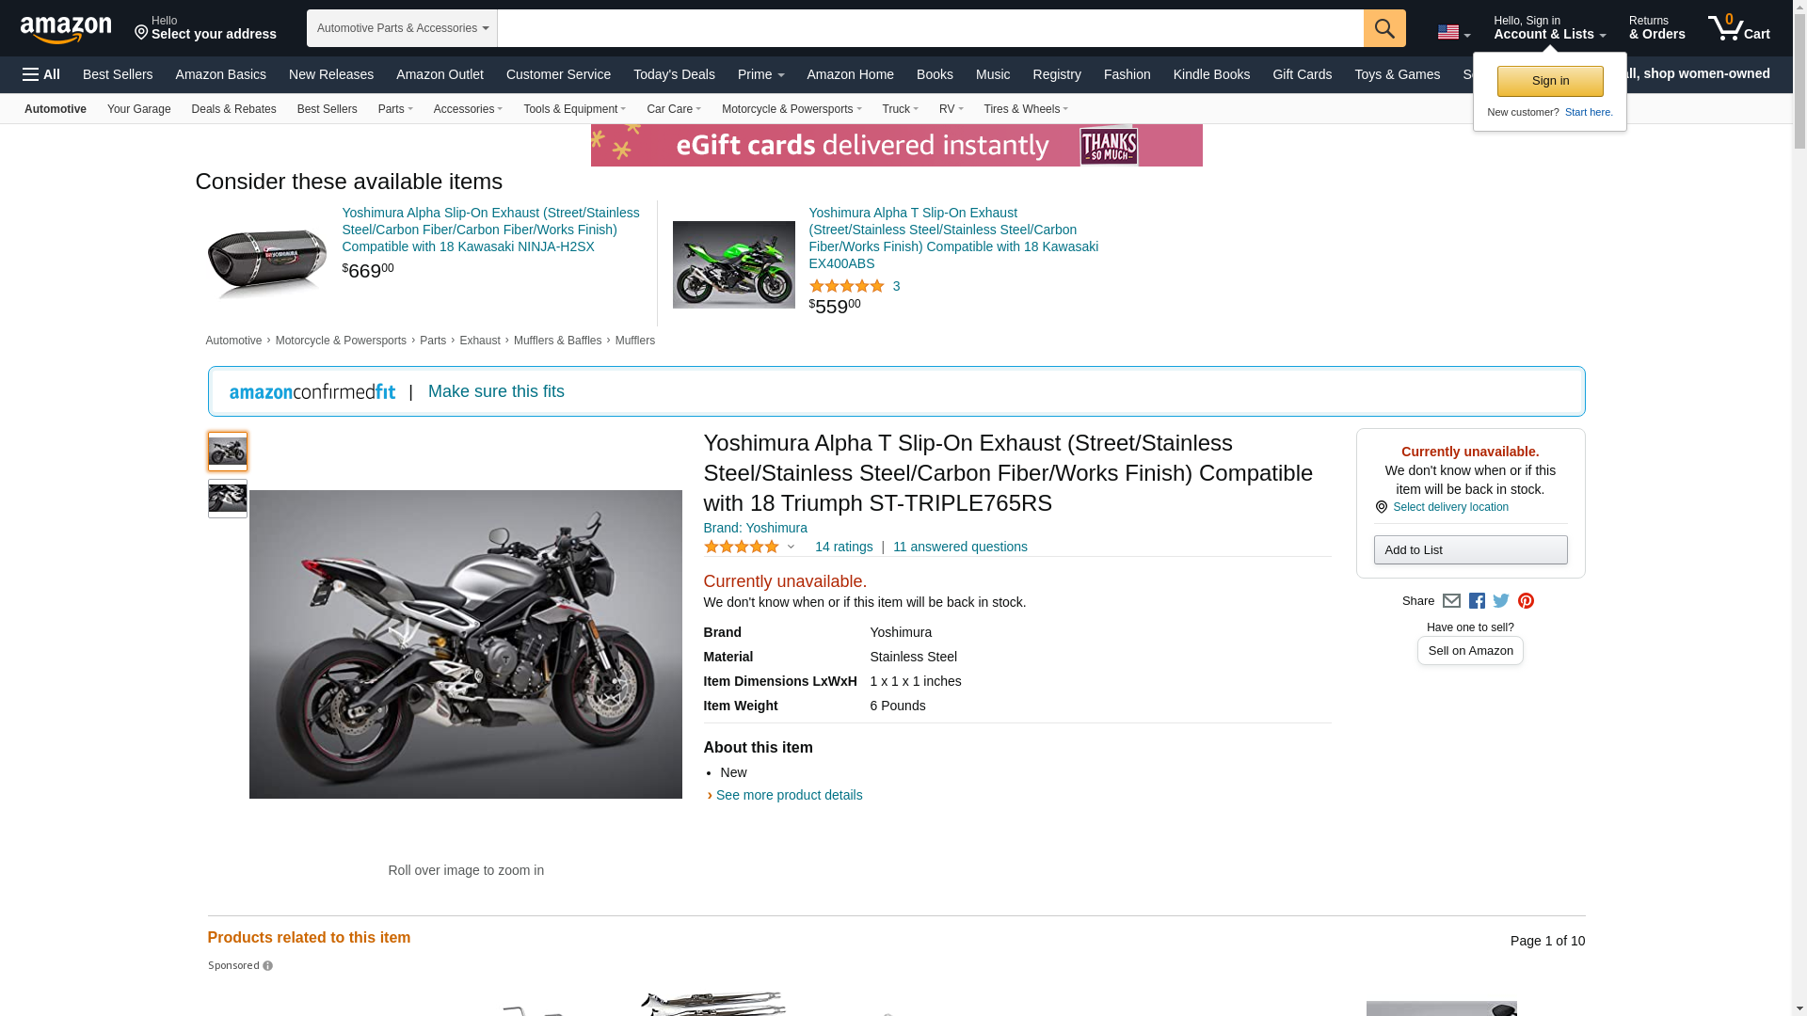Viewport: 1807px width, 1016px height.
Task: Click Make sure this fits link
Action: pos(496,391)
